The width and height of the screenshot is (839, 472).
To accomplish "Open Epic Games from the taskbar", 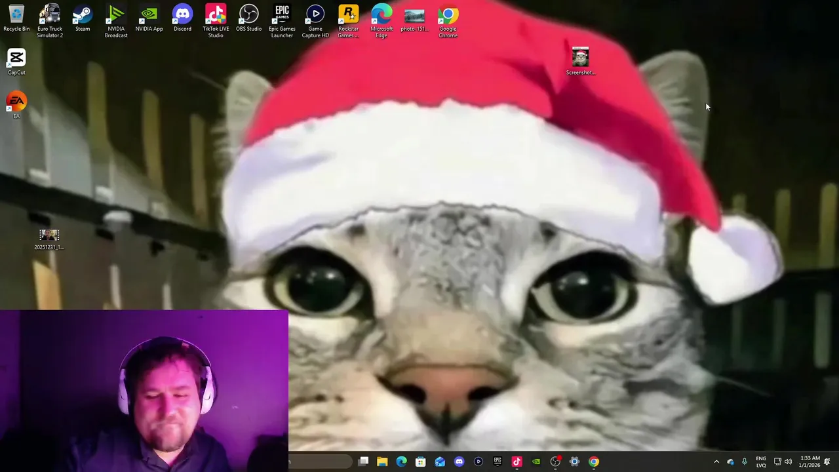I will pos(498,462).
